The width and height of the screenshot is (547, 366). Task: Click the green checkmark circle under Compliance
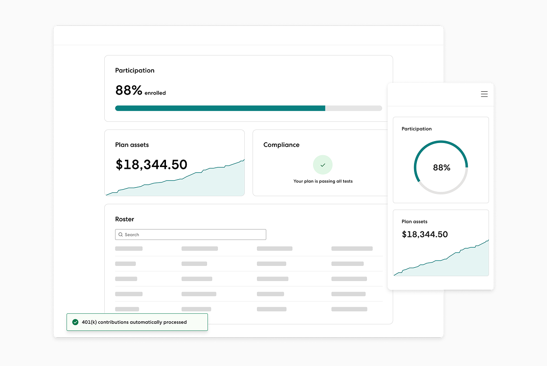coord(323,165)
